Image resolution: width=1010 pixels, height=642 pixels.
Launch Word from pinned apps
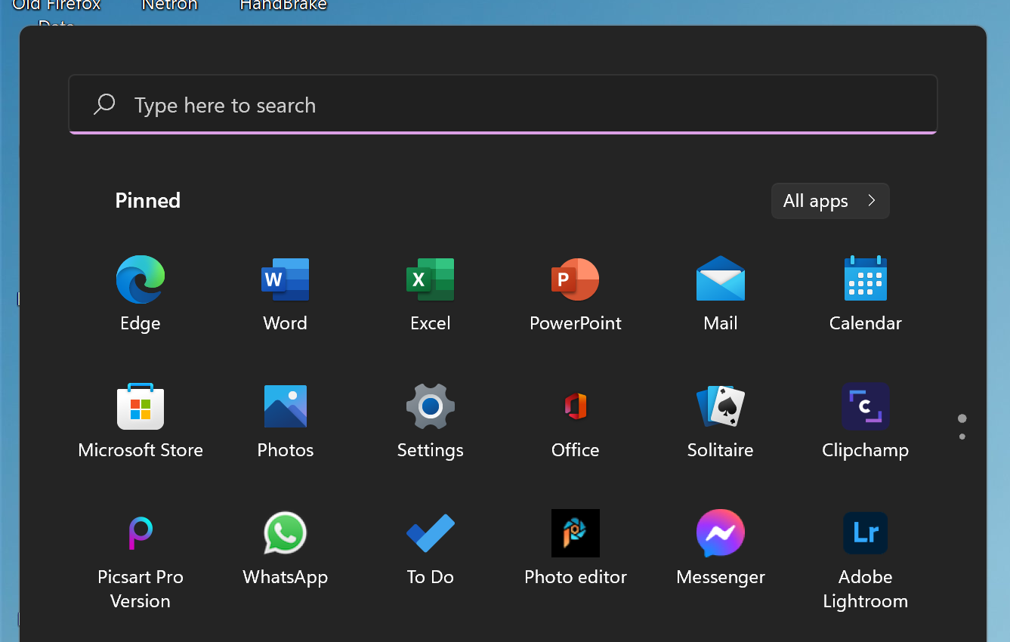pyautogui.click(x=286, y=294)
